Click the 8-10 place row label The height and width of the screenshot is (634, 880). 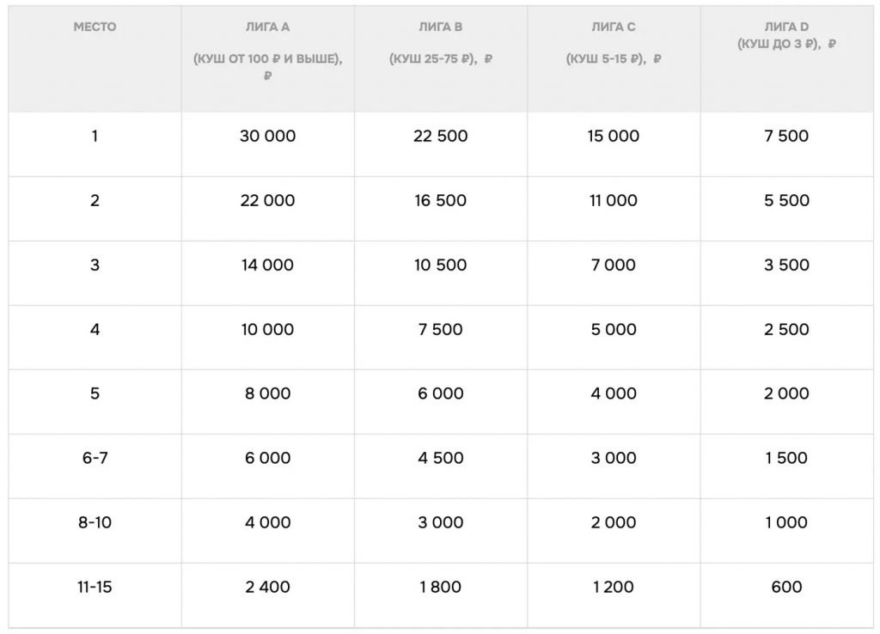point(95,522)
